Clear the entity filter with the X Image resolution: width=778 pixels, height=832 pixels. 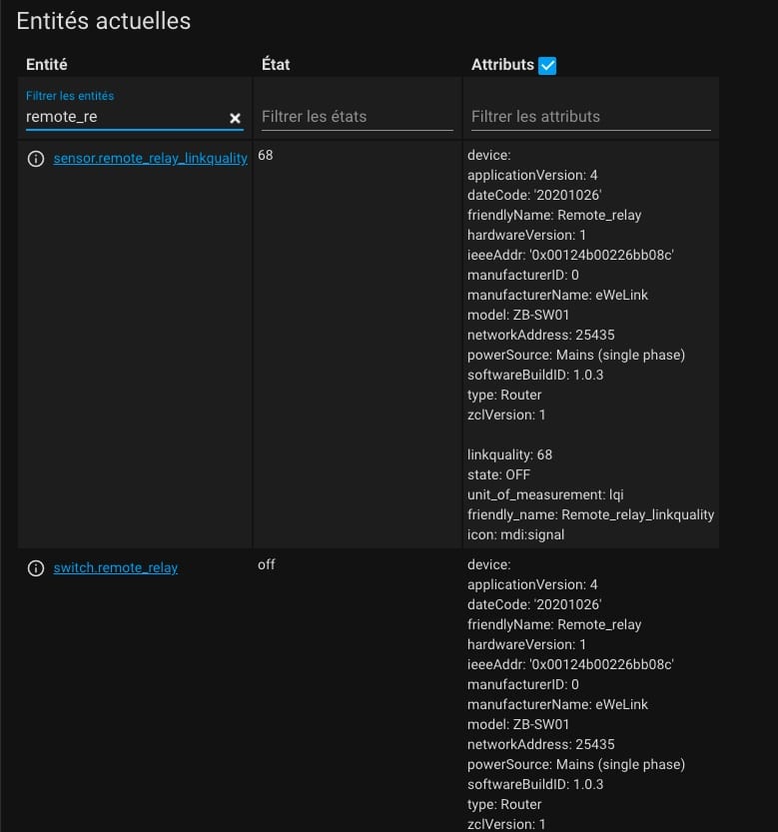(235, 118)
